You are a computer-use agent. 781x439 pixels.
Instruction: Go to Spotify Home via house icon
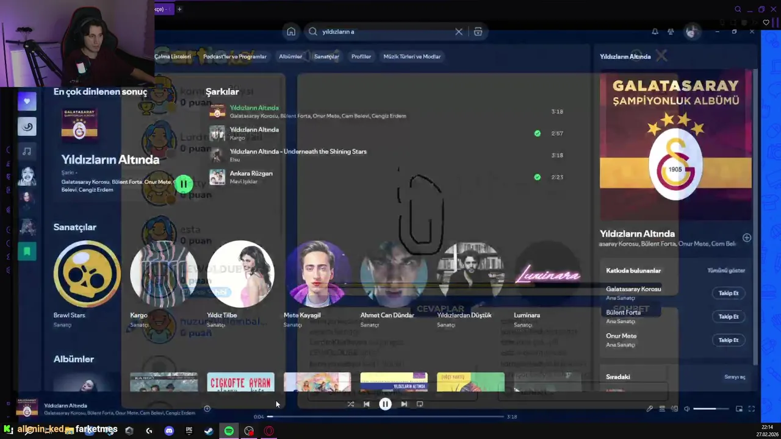point(291,32)
